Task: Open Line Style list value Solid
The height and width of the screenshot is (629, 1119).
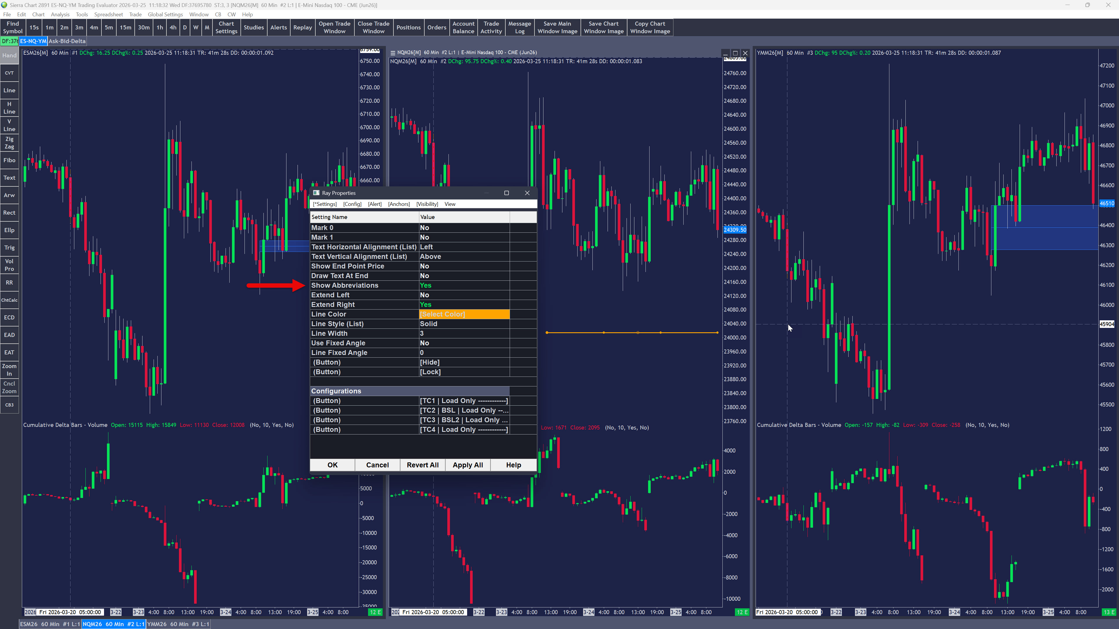Action: point(464,324)
